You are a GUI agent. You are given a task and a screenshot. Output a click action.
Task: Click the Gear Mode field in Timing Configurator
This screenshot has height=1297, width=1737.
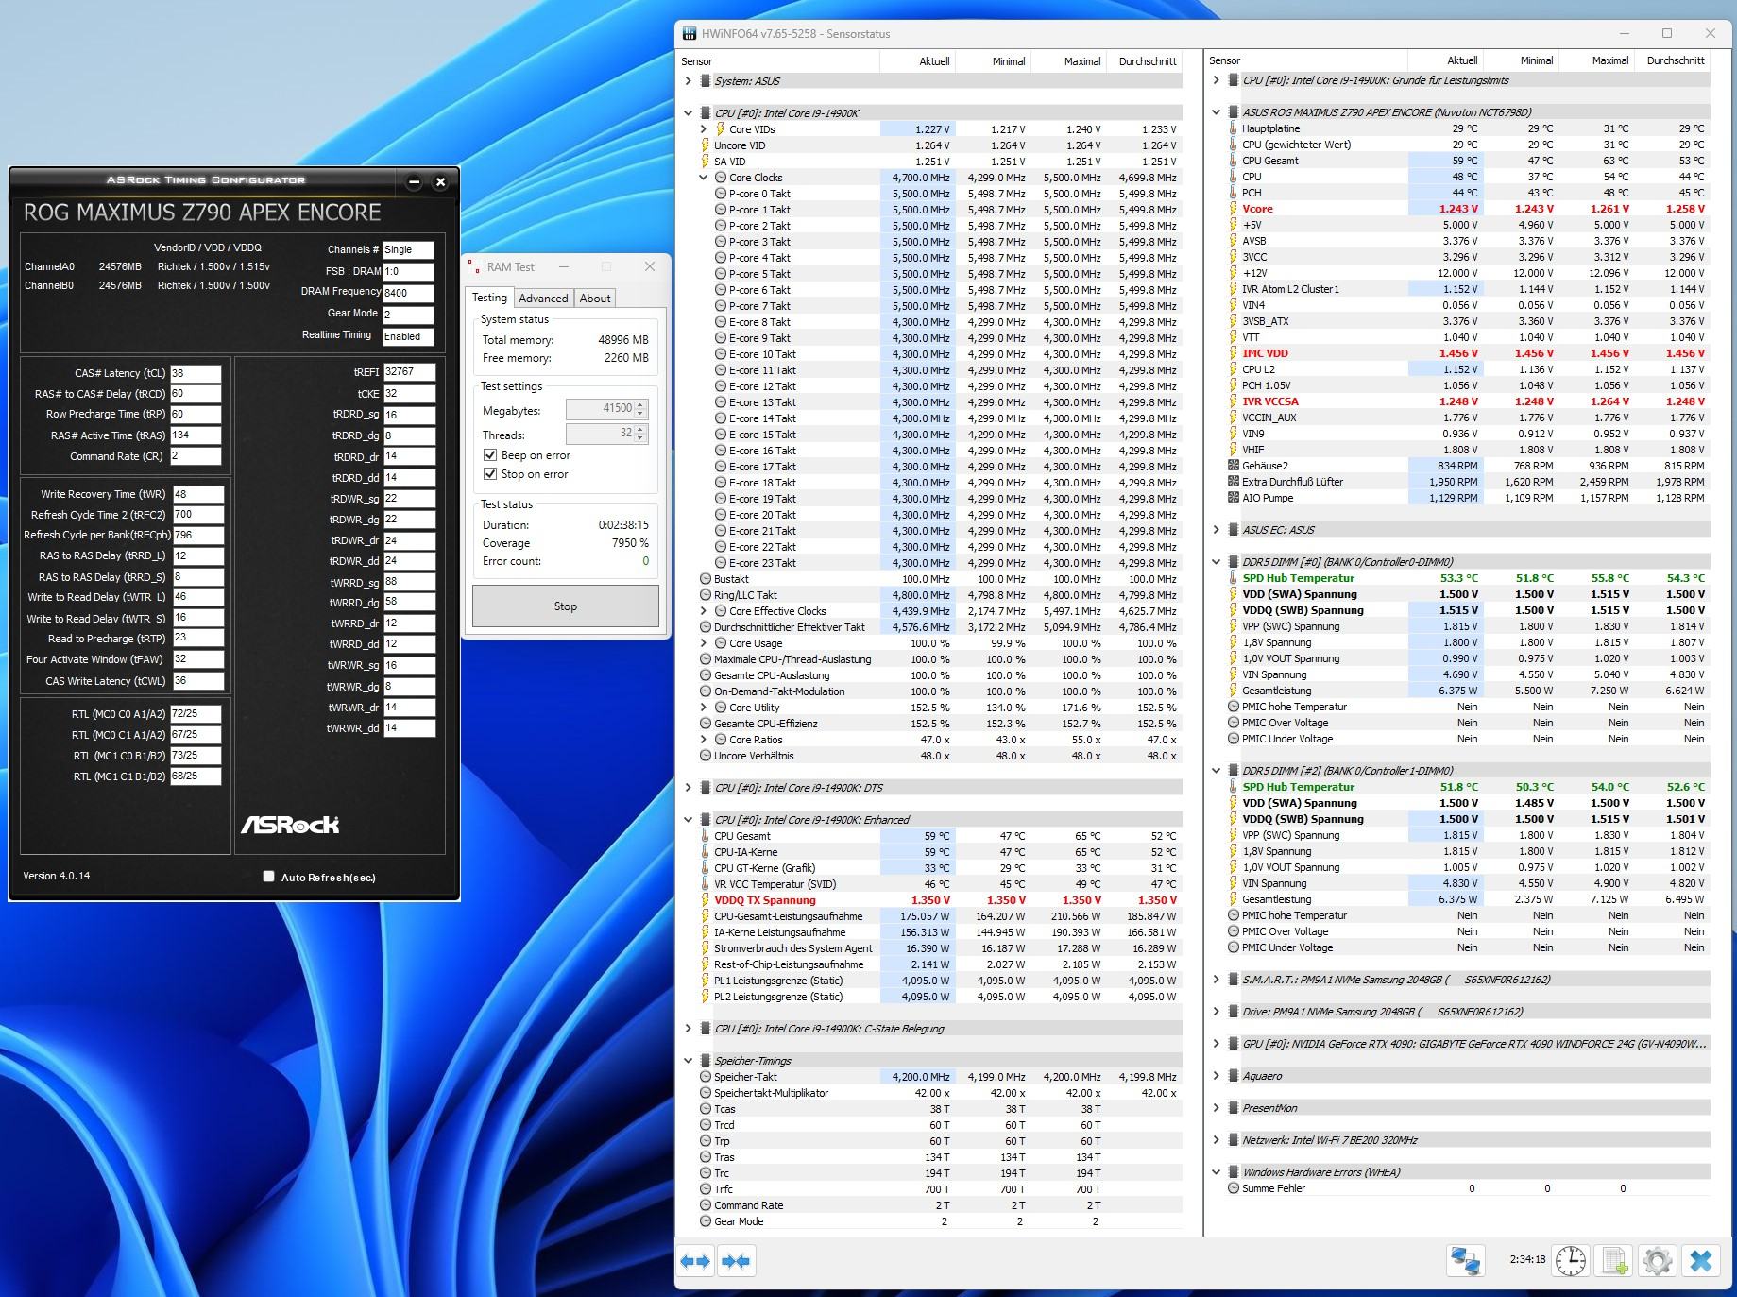click(408, 315)
